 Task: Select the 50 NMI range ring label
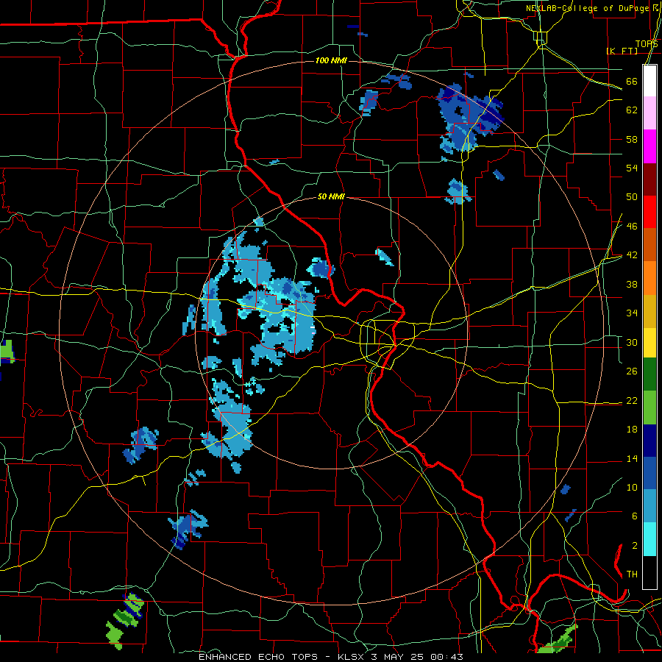click(331, 196)
